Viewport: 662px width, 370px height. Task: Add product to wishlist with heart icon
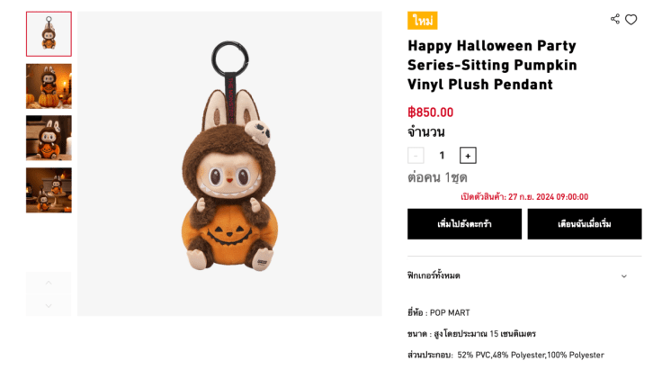point(631,20)
